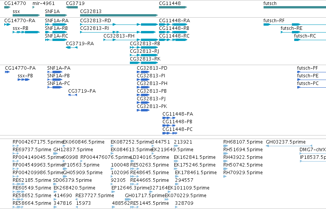
Task: Click protein CG3719-PA
Action: tap(72, 95)
